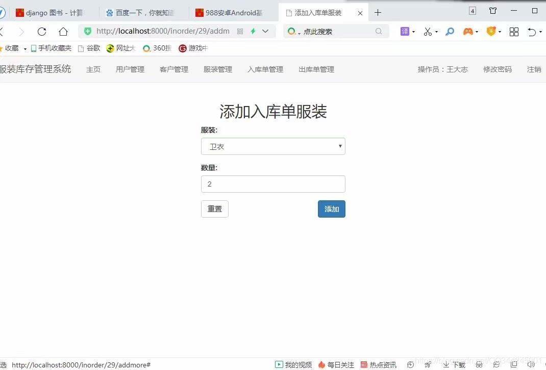Open 下载 downloads in the bottom bar
546x370 pixels.
pyautogui.click(x=454, y=364)
